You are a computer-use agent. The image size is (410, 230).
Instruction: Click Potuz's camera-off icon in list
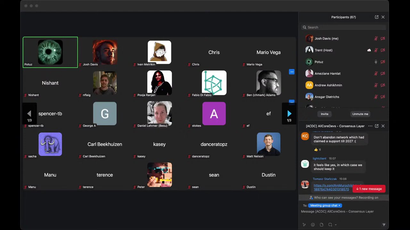coord(383,62)
